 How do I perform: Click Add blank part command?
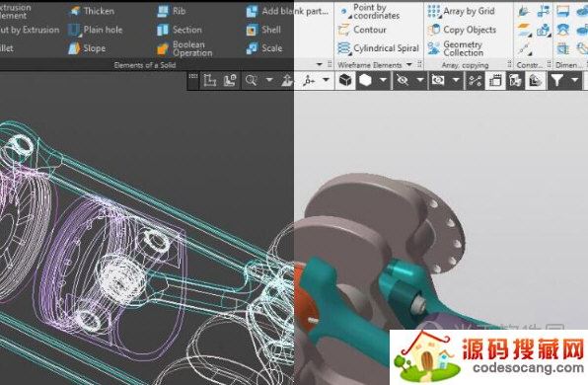[287, 11]
